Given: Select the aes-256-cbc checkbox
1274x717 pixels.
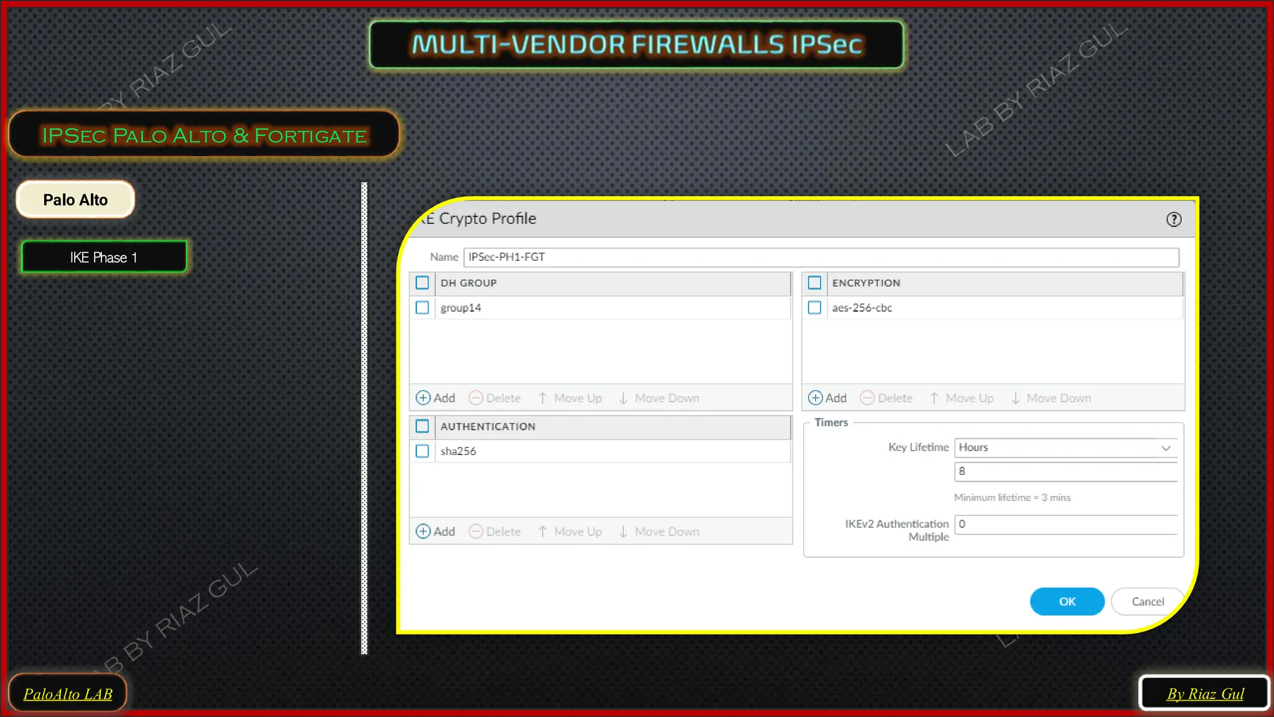Looking at the screenshot, I should pyautogui.click(x=814, y=307).
